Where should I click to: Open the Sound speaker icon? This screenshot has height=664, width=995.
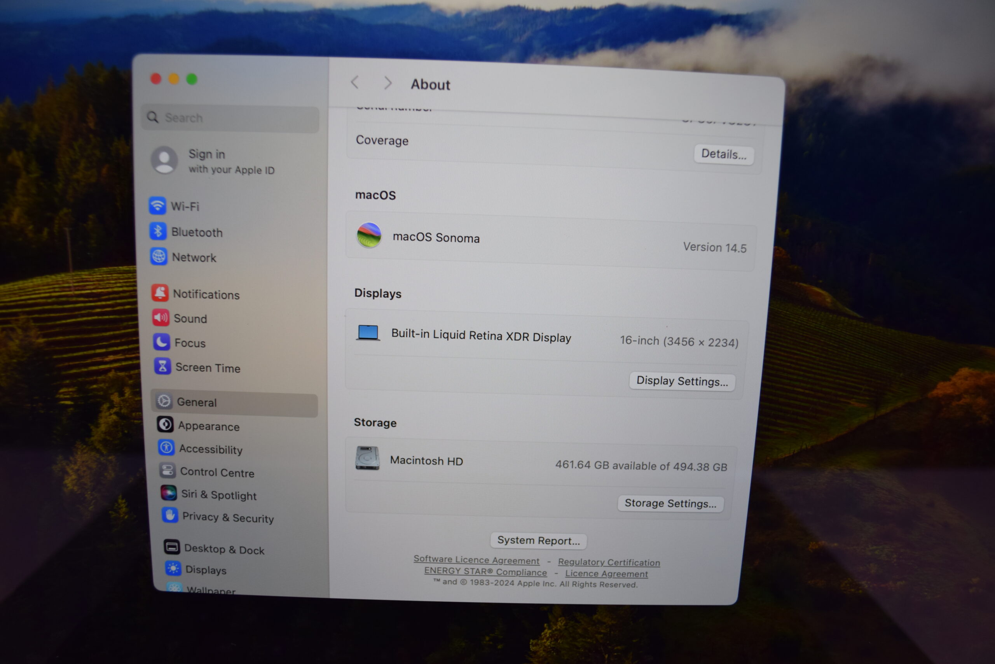click(x=161, y=317)
